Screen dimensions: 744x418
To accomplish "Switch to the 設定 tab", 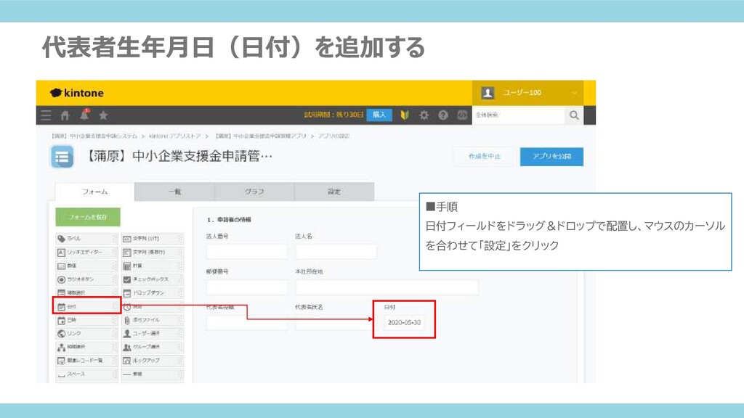I will (334, 192).
